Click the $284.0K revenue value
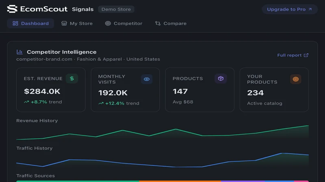The width and height of the screenshot is (325, 182). [42, 91]
